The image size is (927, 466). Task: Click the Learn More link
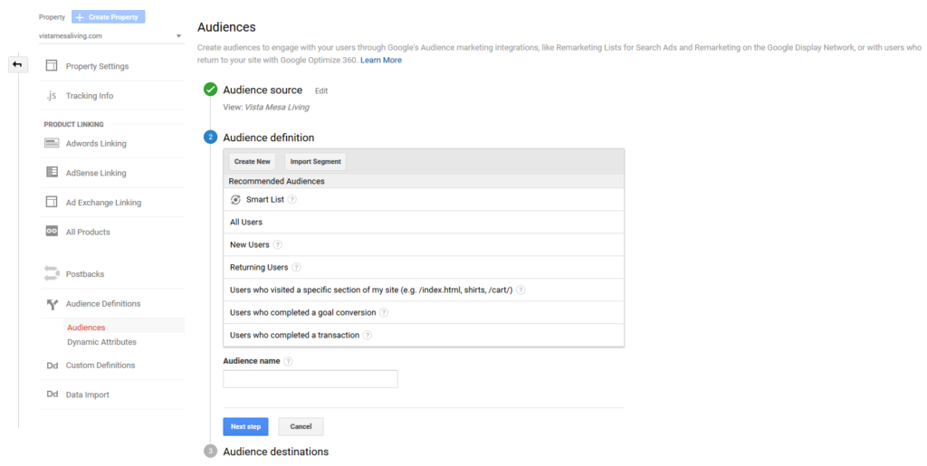(x=381, y=61)
